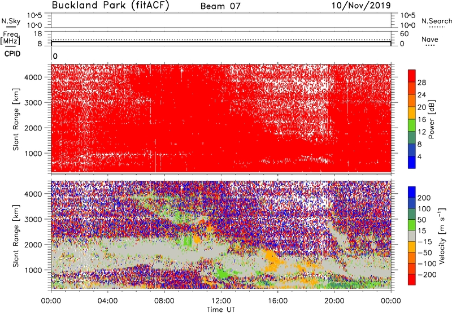
Task: Click the '12:00' time tick label
Action: 221,301
